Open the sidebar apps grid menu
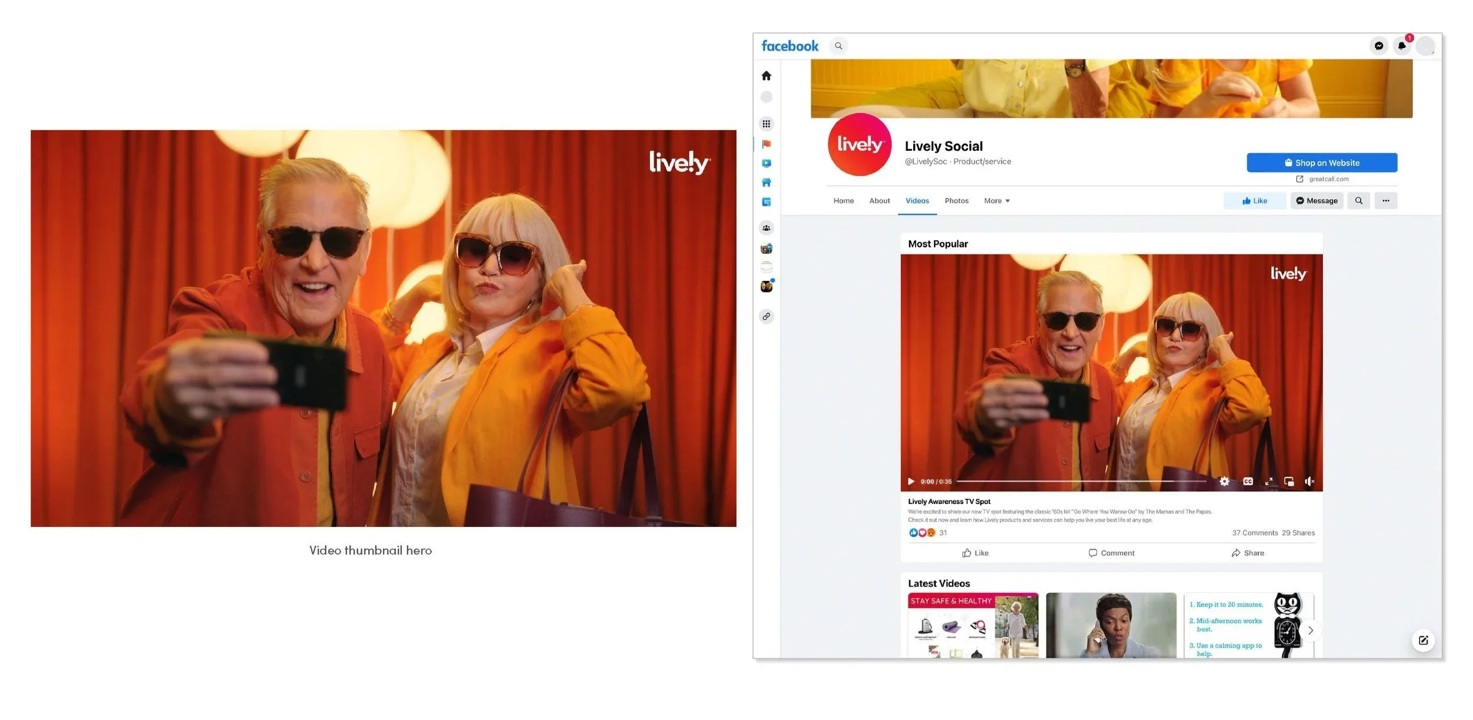This screenshot has width=1473, height=720. coord(766,124)
